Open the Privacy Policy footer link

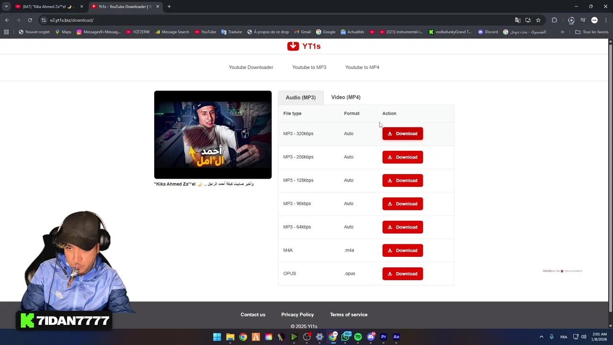click(297, 315)
